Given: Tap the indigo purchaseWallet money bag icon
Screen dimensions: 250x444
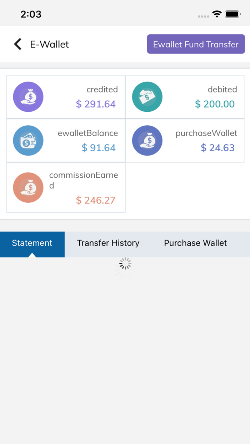Looking at the screenshot, I should [x=147, y=141].
